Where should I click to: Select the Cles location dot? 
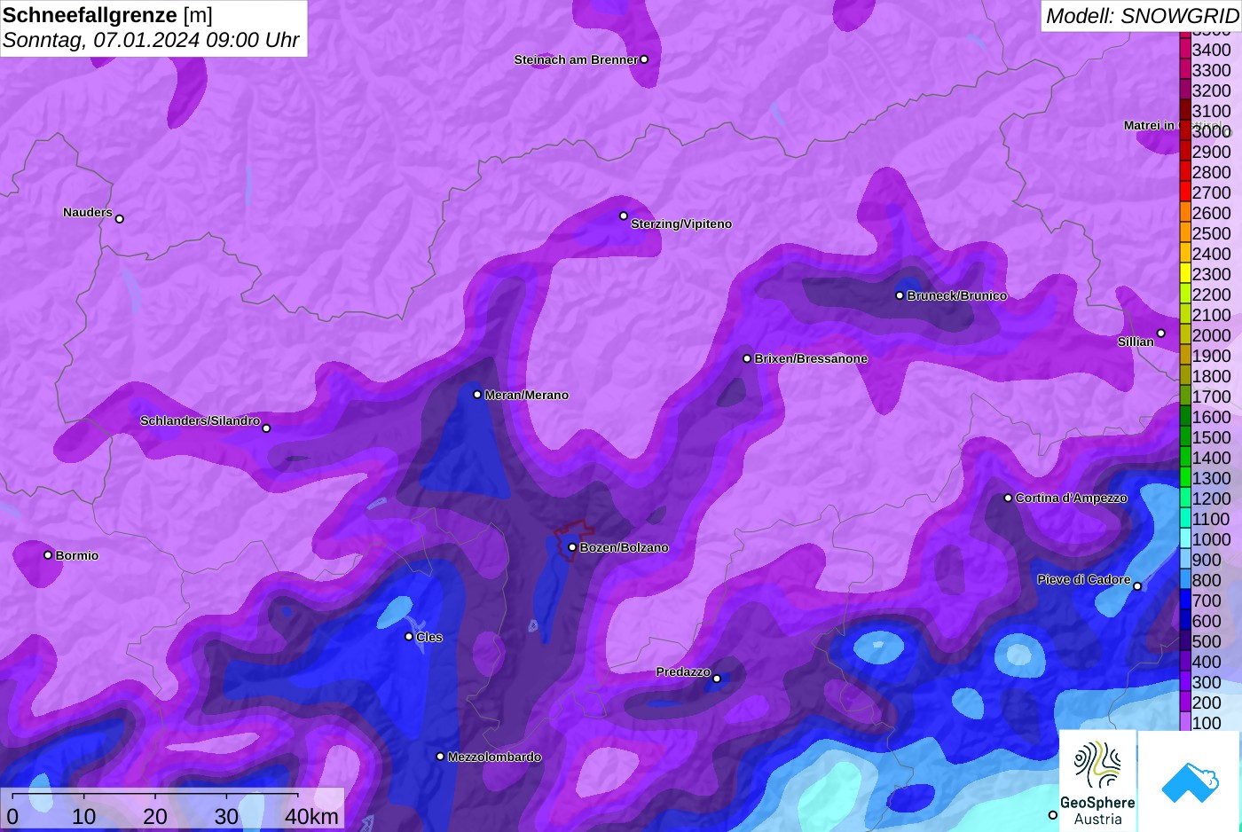coord(409,637)
